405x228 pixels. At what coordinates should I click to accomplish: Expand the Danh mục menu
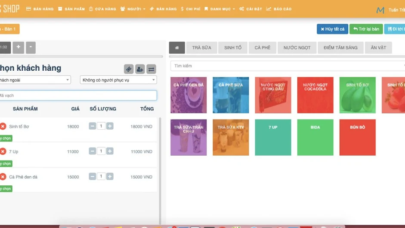[220, 9]
